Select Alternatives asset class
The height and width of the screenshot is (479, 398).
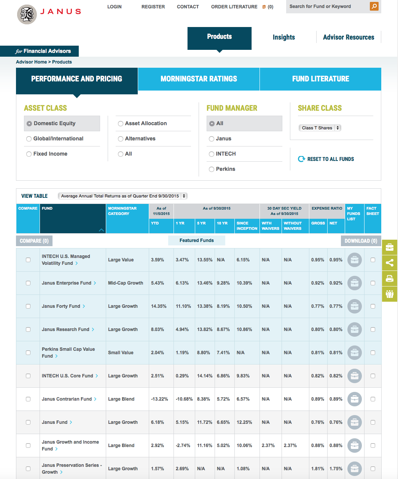point(121,139)
